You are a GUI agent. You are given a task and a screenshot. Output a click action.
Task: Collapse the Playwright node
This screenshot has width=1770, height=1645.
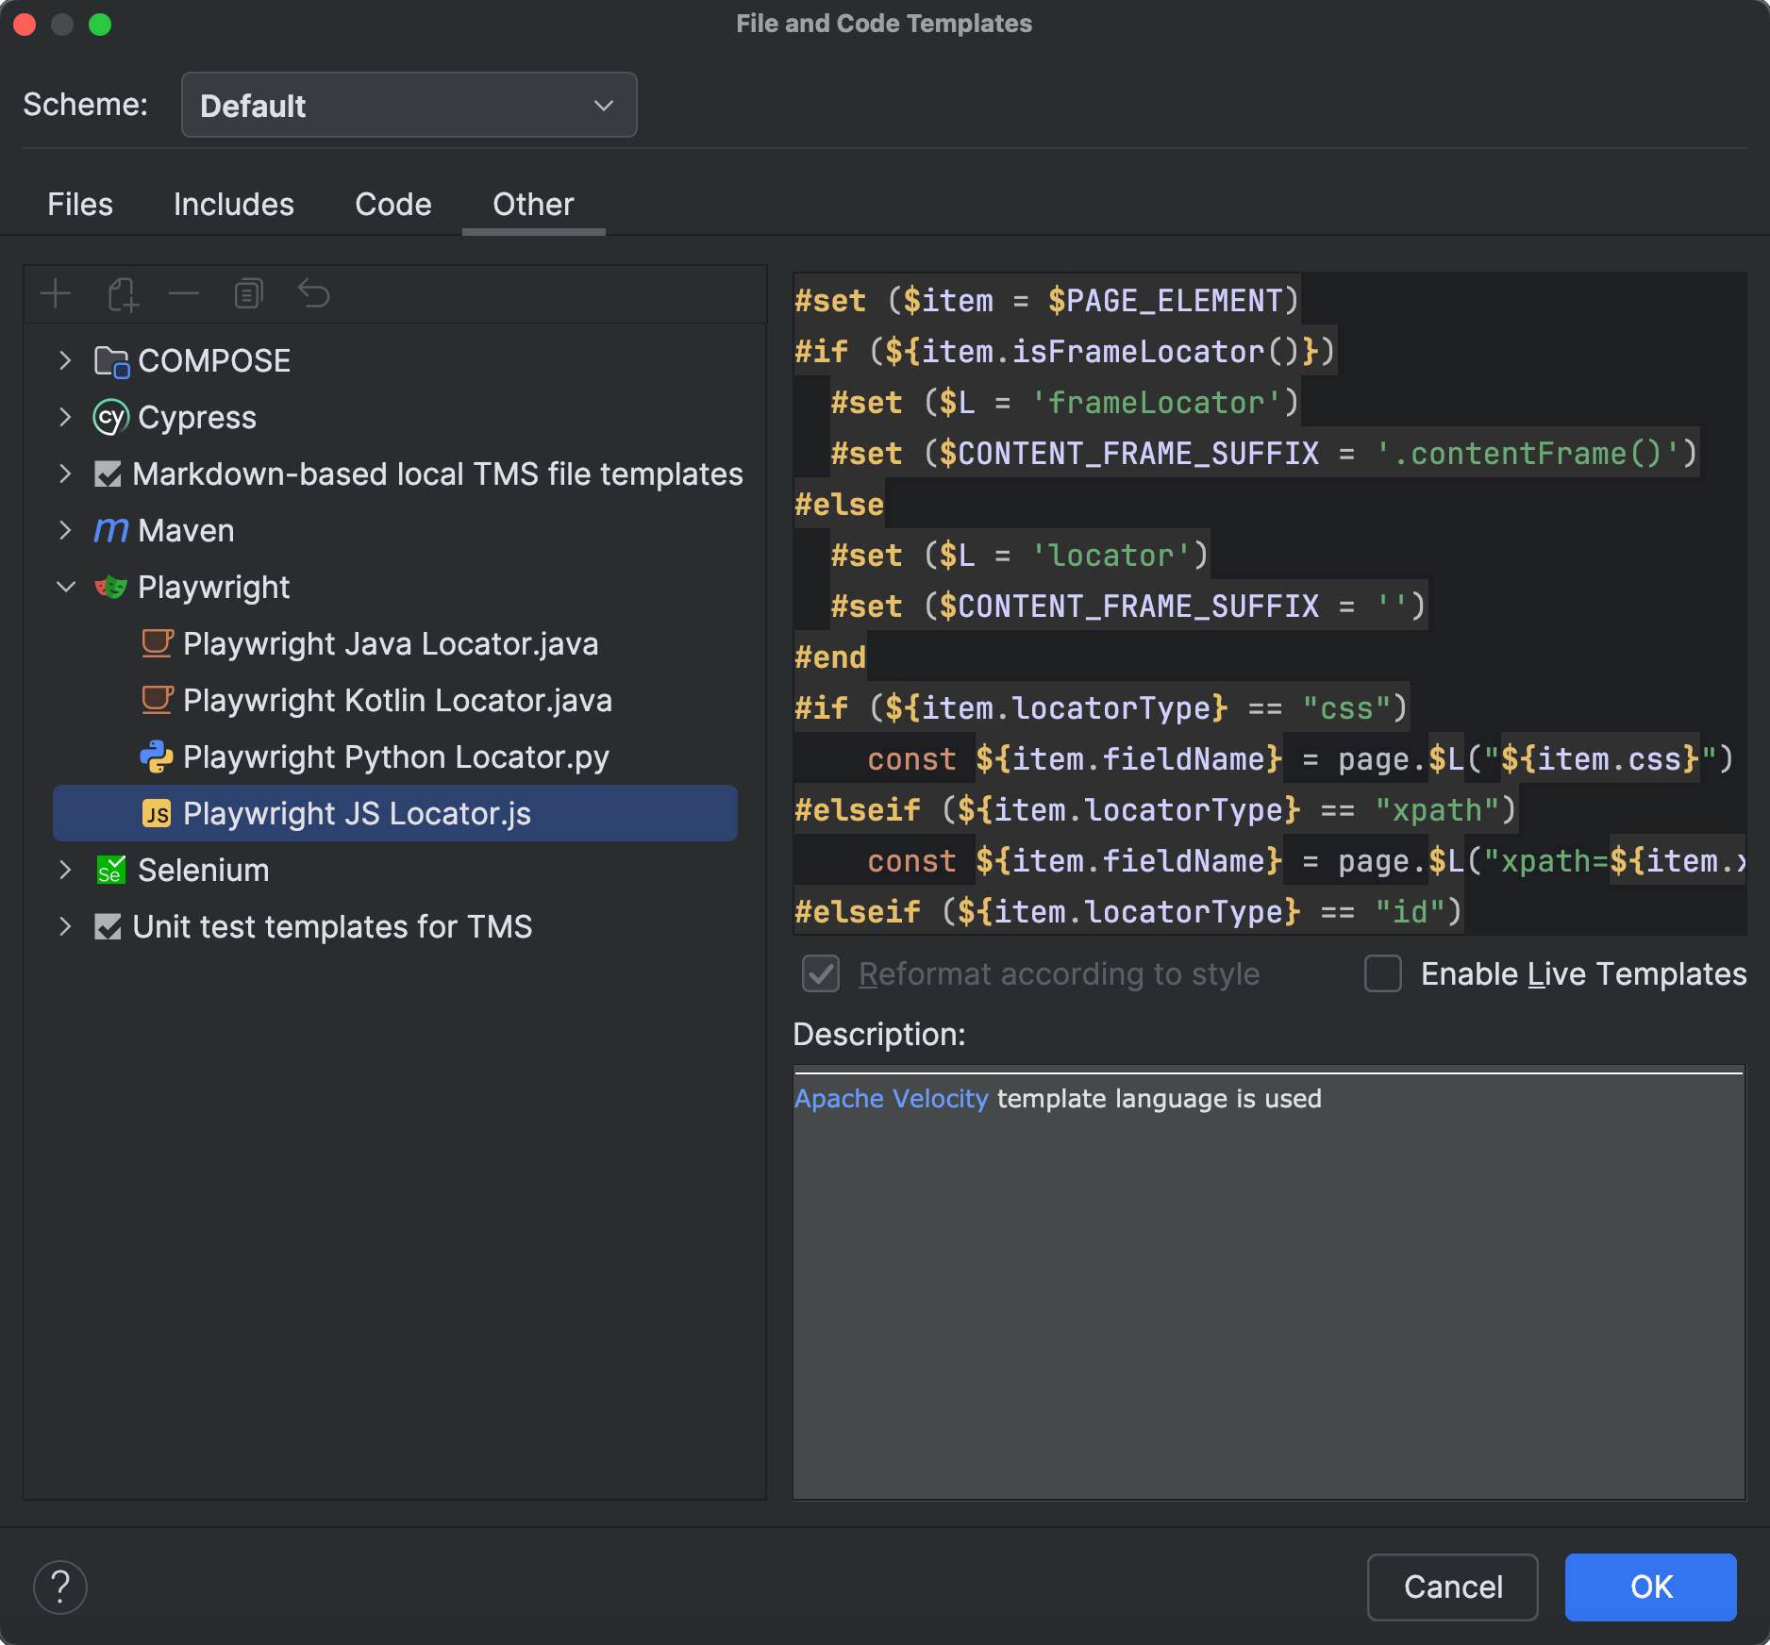coord(64,587)
